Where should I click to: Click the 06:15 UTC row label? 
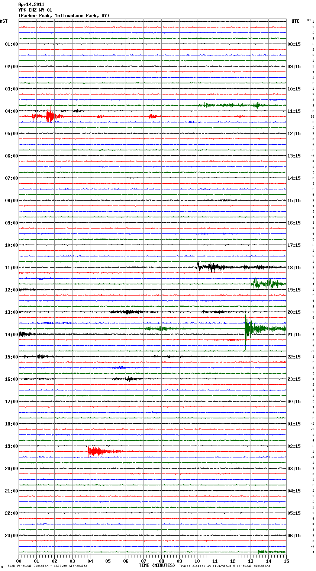click(294, 536)
